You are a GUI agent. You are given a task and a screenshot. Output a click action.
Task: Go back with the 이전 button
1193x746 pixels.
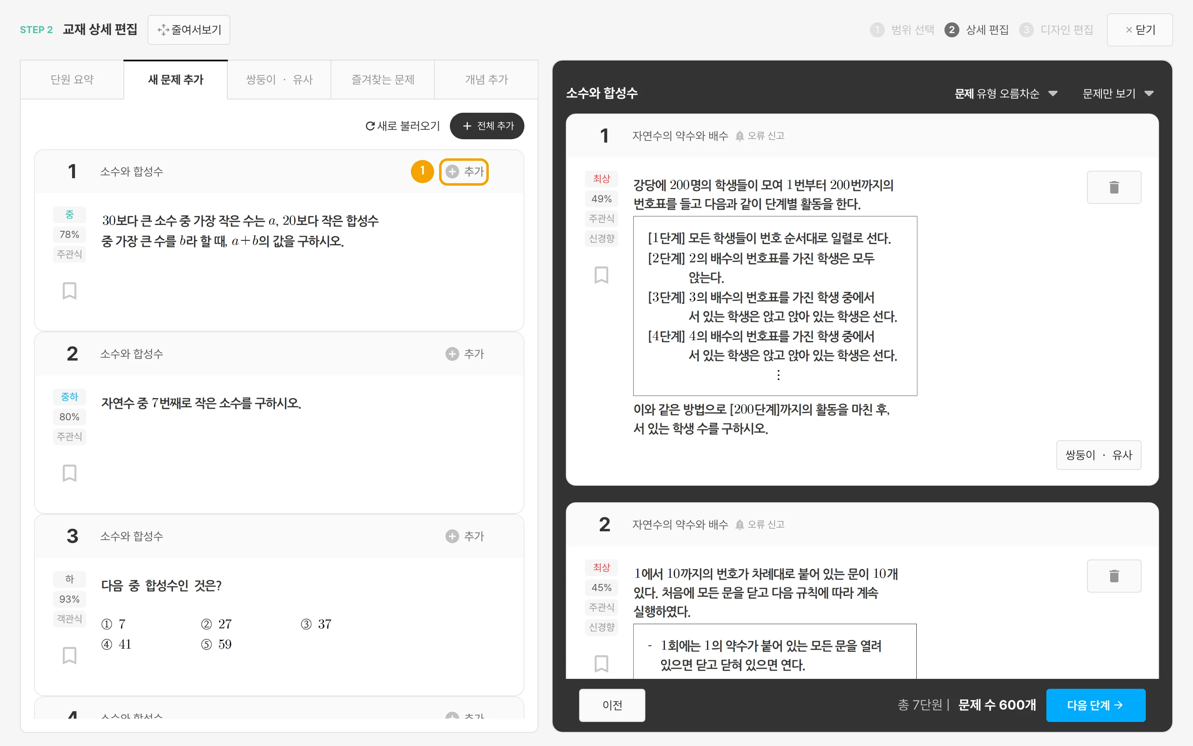click(612, 705)
